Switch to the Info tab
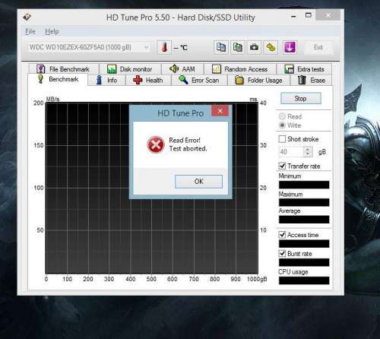380x339 pixels. click(106, 81)
